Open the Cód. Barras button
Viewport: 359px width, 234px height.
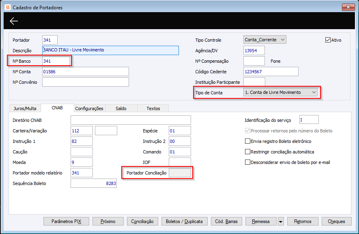(226, 221)
